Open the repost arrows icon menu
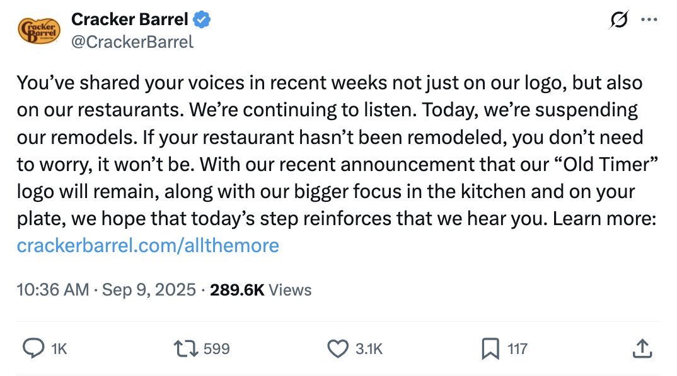This screenshot has height=376, width=677. pyautogui.click(x=186, y=348)
